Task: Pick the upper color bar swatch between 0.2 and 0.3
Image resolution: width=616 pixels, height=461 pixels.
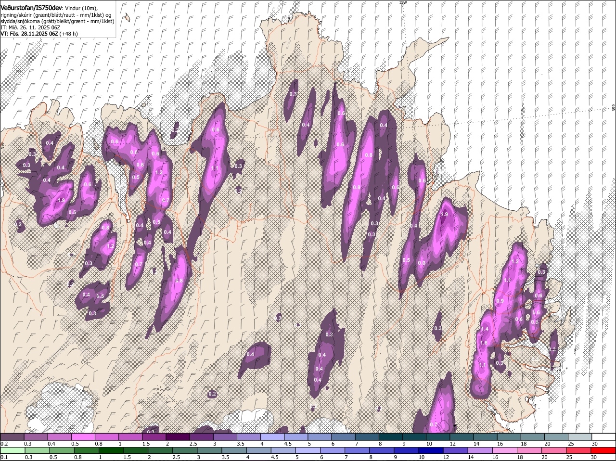Action: pos(12,436)
